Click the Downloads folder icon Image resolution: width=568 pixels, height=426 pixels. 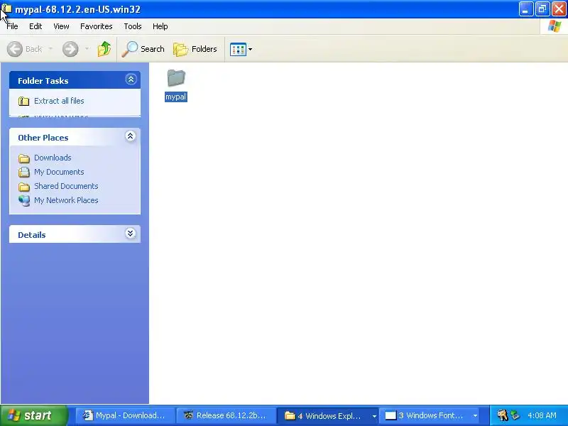coord(24,158)
